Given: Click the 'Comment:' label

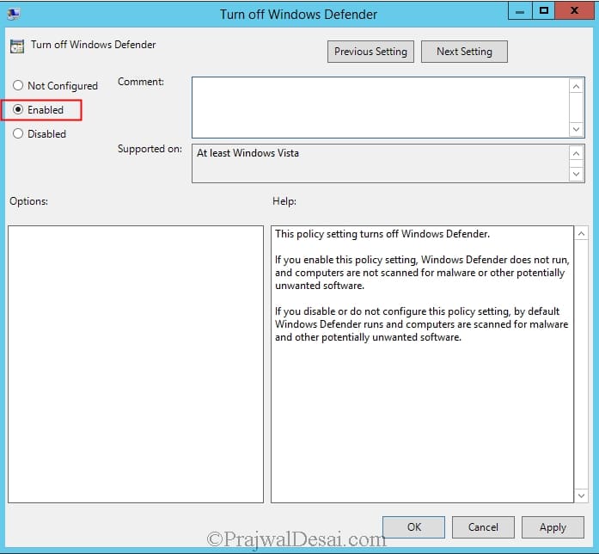Looking at the screenshot, I should pyautogui.click(x=141, y=82).
